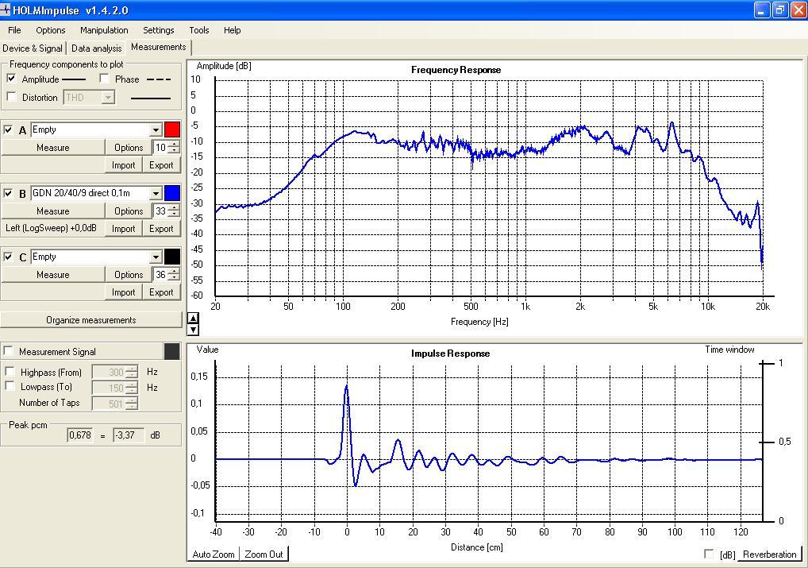Image resolution: width=808 pixels, height=568 pixels.
Task: Enable the Phase checkbox
Action: coord(104,79)
